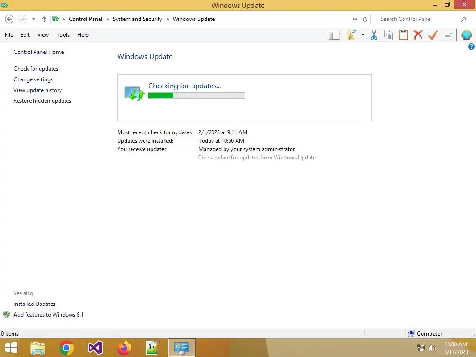Screen dimensions: 476x357
Task: Open File Explorer from the taskbar
Action: (x=38, y=348)
